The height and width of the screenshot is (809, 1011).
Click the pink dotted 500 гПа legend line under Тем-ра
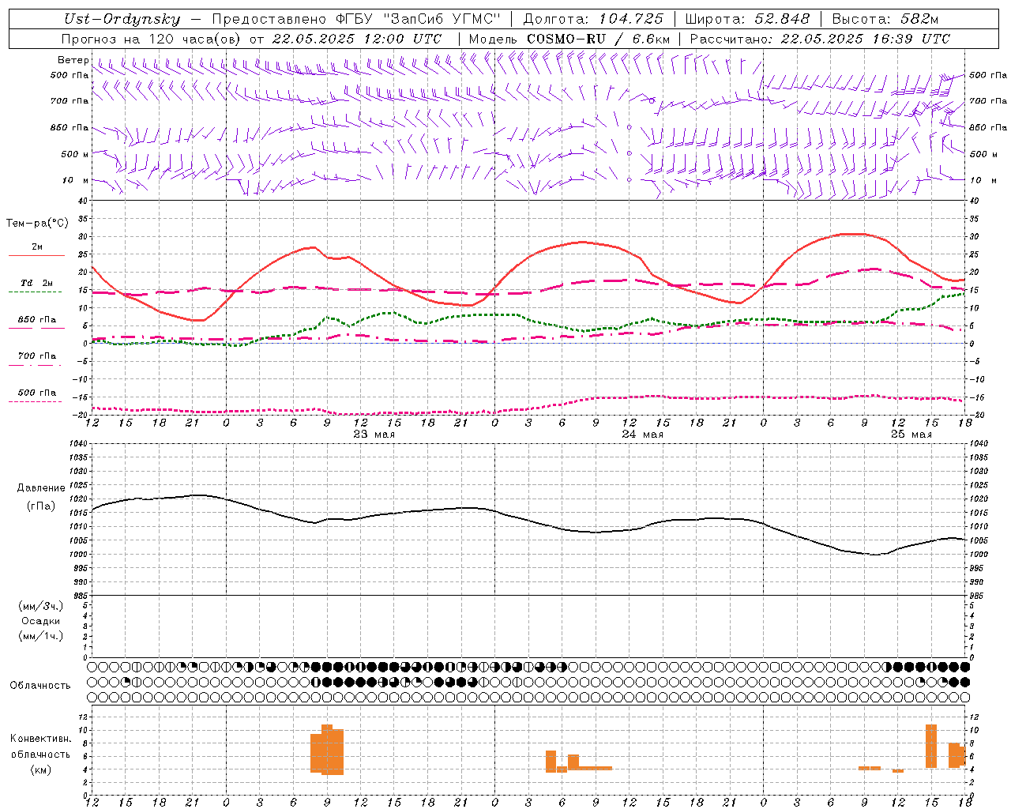click(x=36, y=401)
